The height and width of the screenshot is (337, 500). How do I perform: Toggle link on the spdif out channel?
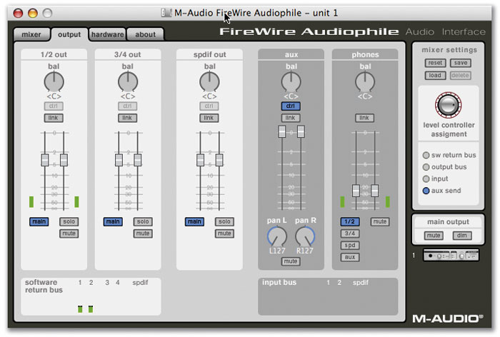(x=209, y=118)
